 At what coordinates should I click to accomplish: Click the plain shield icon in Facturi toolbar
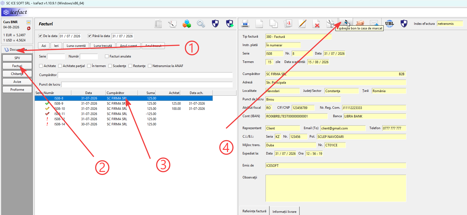pyautogui.click(x=215, y=24)
